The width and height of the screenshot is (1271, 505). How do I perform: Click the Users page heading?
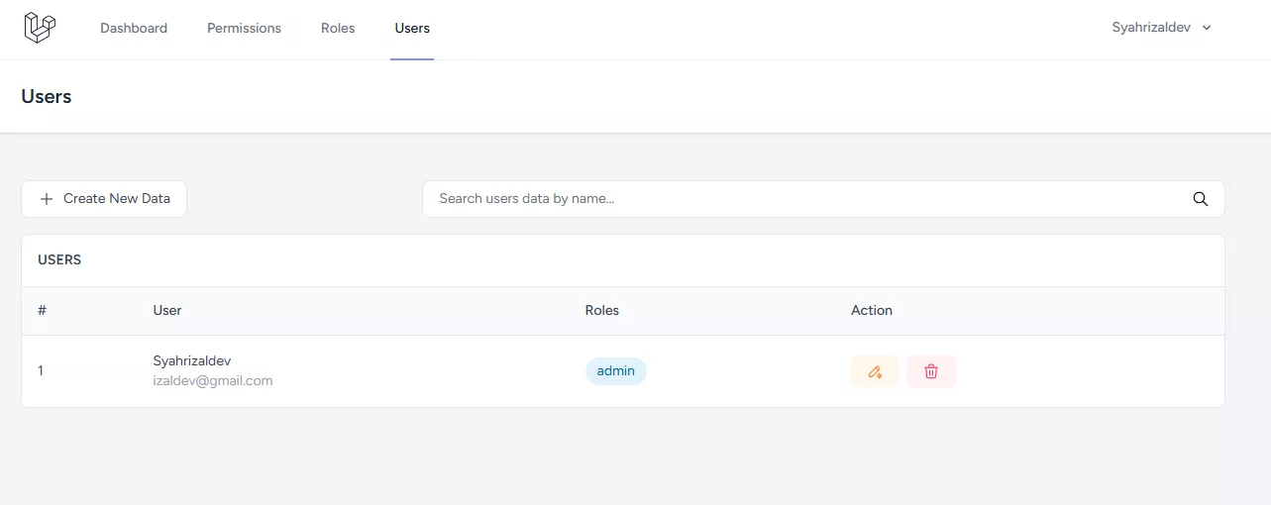click(47, 96)
